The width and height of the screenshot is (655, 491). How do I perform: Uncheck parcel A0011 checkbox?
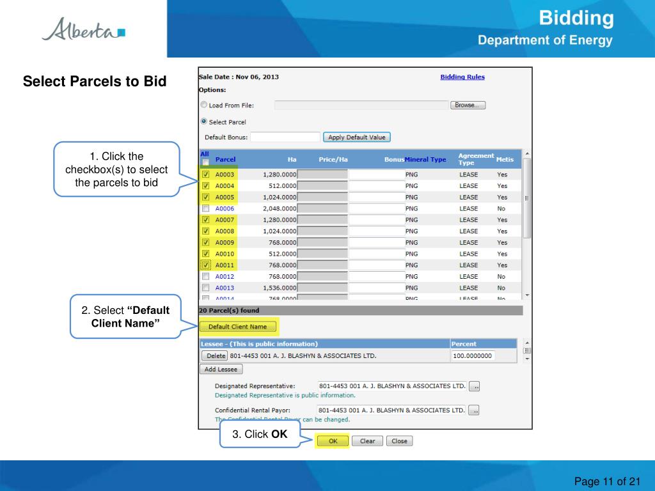coord(205,265)
